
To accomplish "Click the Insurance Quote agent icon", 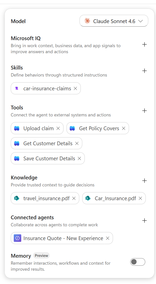I will [17, 238].
